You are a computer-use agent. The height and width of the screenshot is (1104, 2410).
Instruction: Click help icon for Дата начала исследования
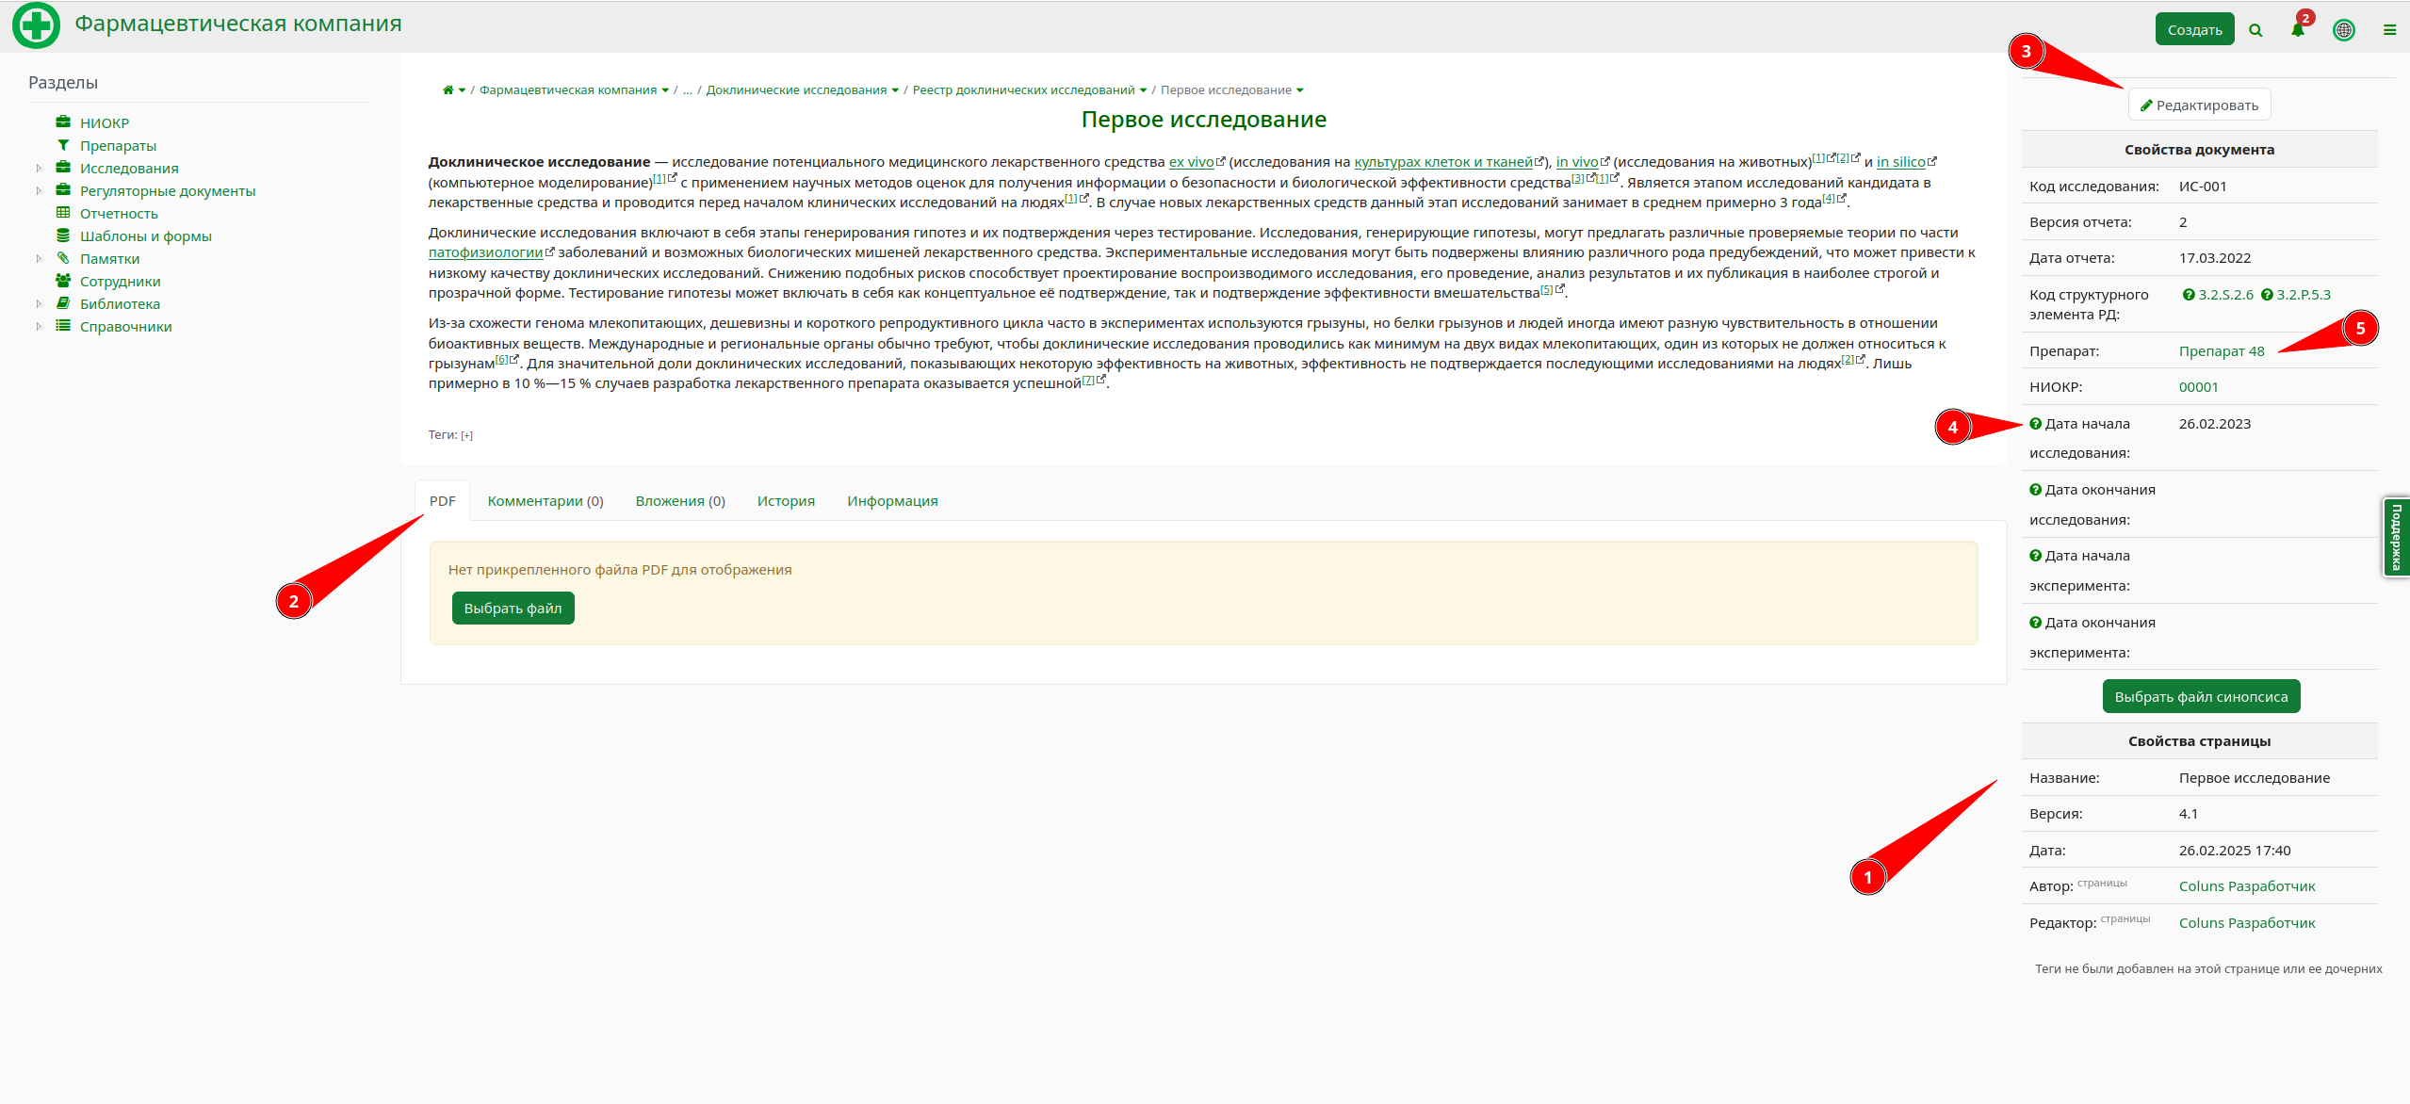pyautogui.click(x=2035, y=424)
